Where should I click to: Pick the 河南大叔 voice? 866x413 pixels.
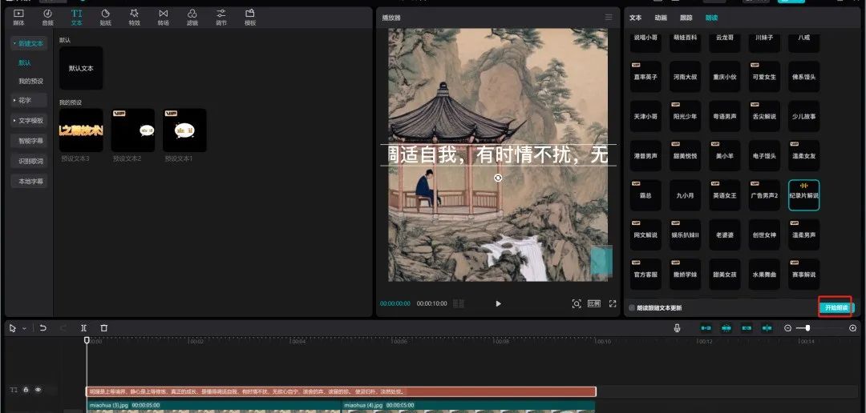click(x=685, y=77)
